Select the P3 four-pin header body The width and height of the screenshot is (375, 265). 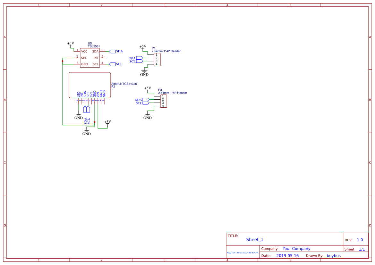[164, 101]
